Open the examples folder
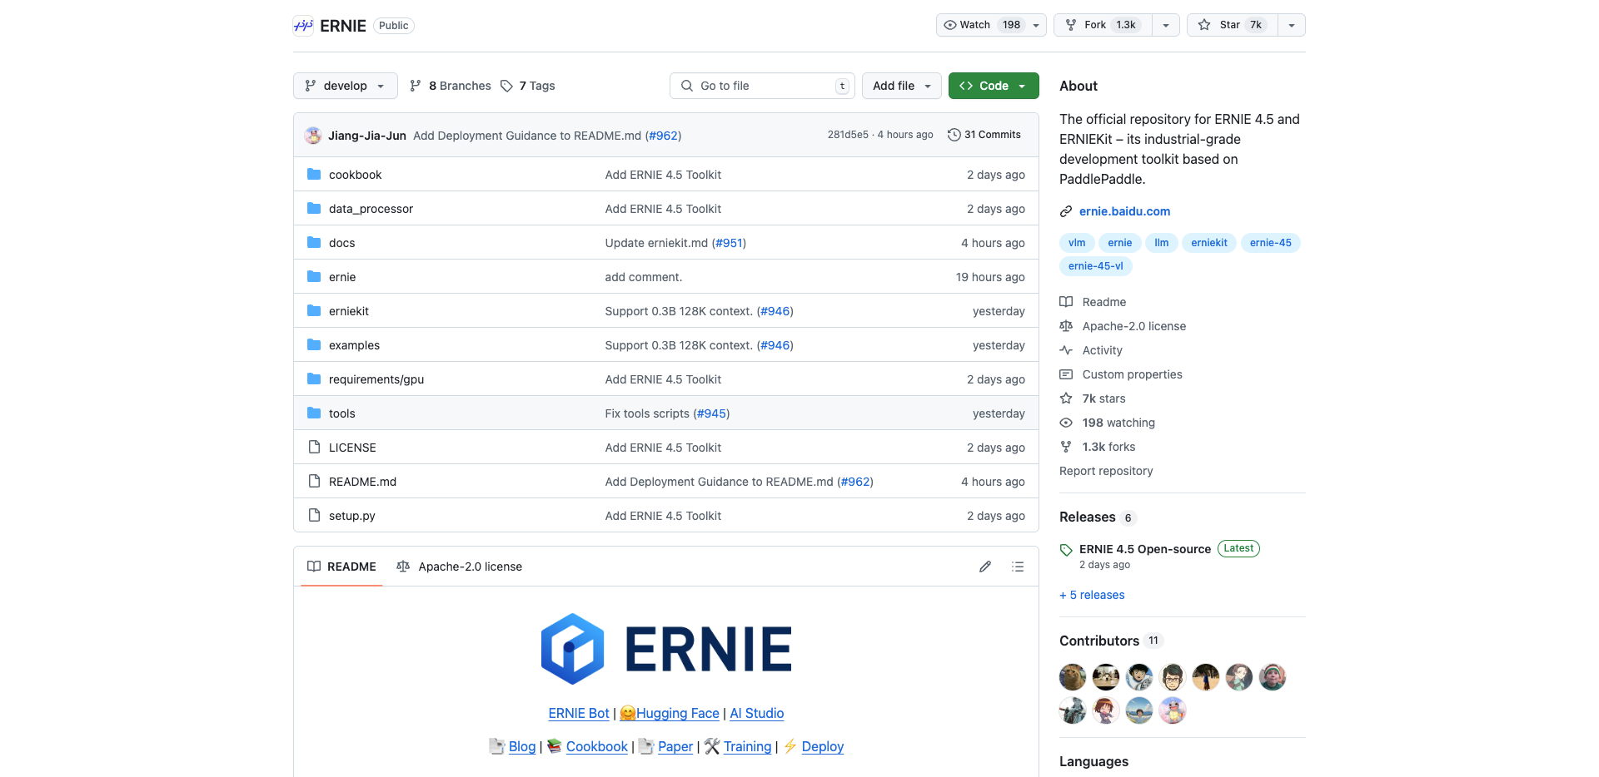1599x777 pixels. click(354, 345)
